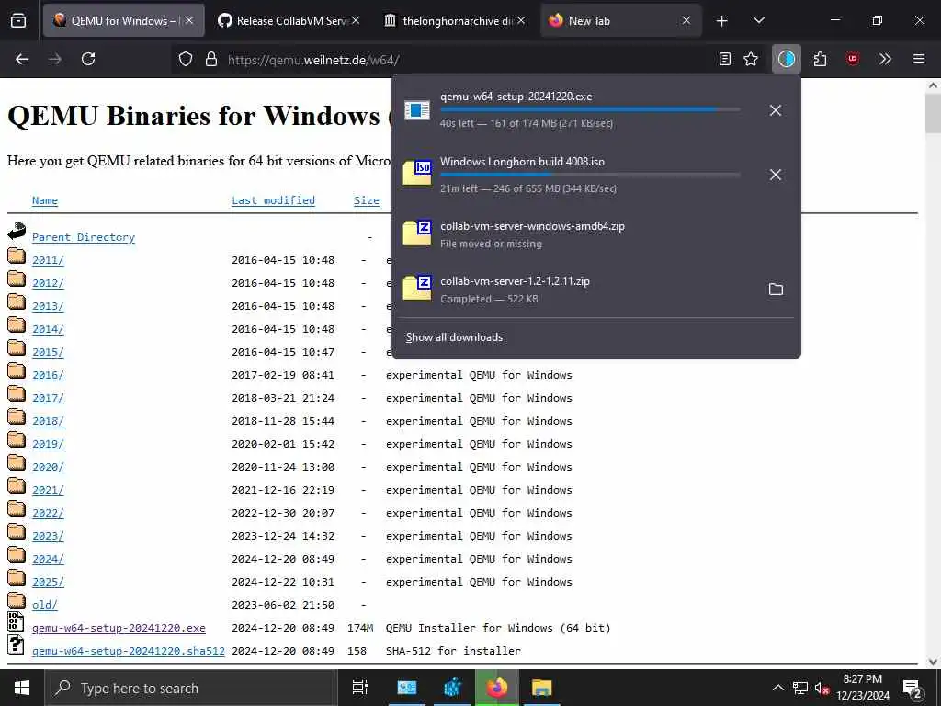Open the Windows Start menu
The image size is (941, 706).
(22, 688)
